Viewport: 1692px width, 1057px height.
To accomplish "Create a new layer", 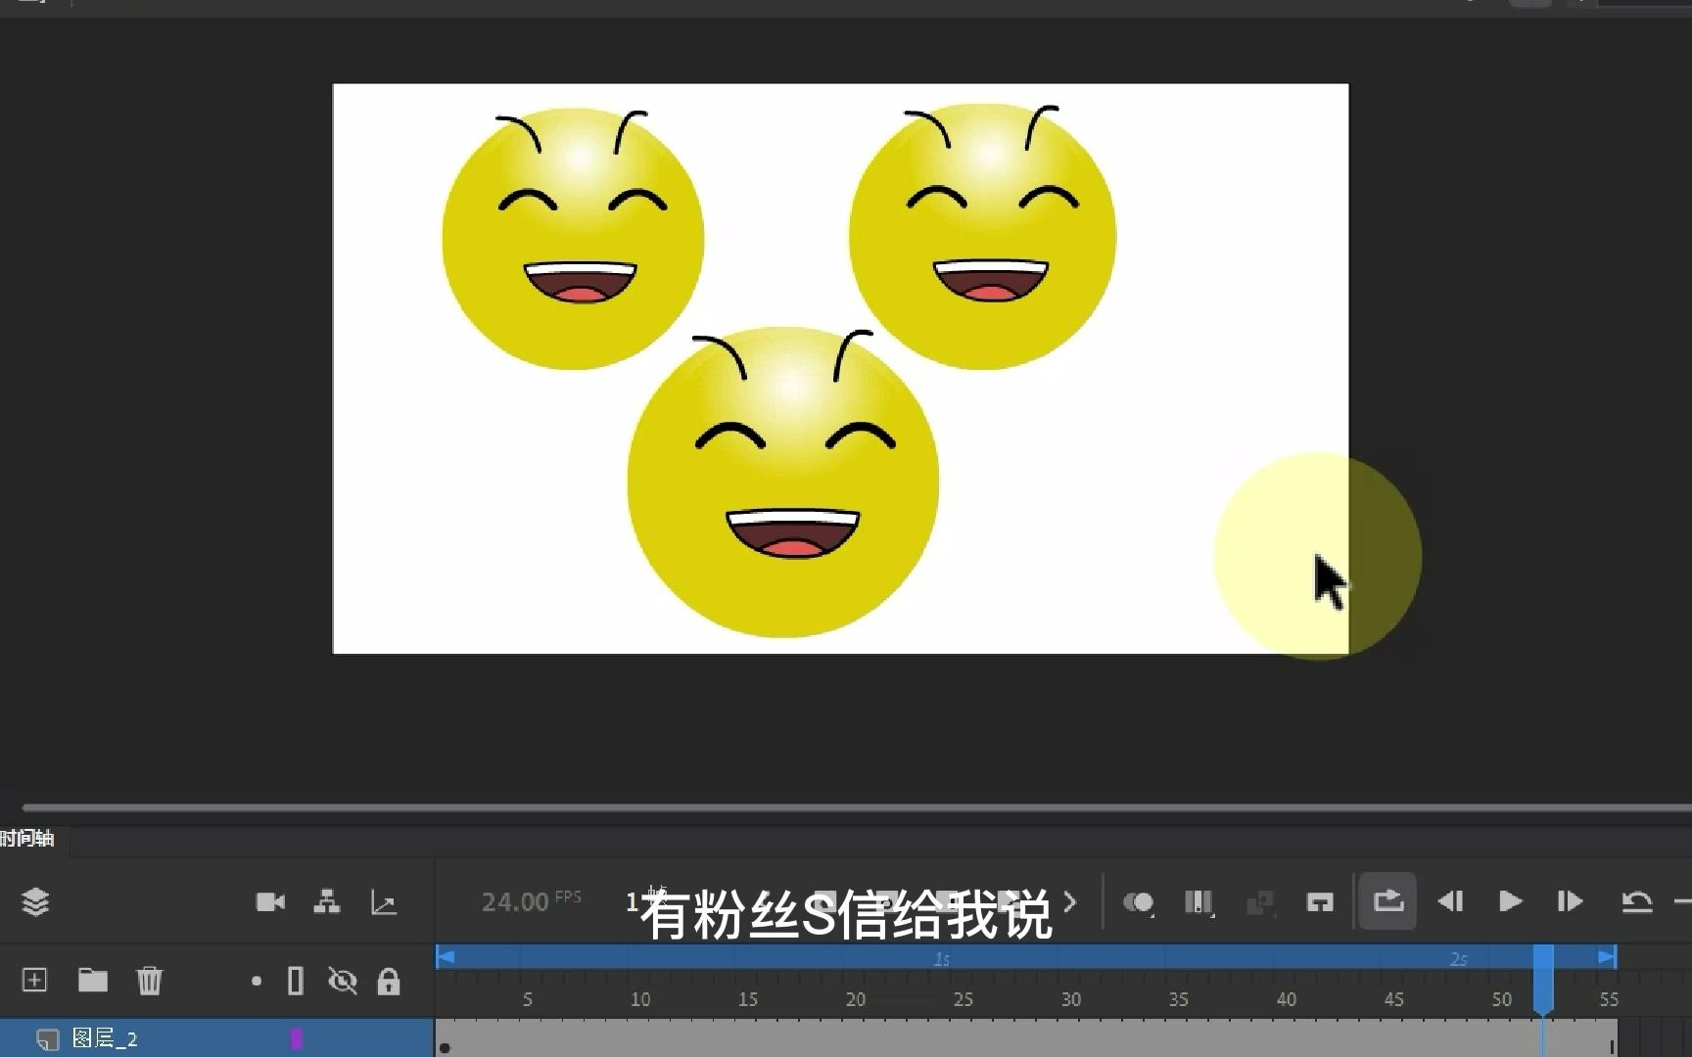I will (34, 980).
